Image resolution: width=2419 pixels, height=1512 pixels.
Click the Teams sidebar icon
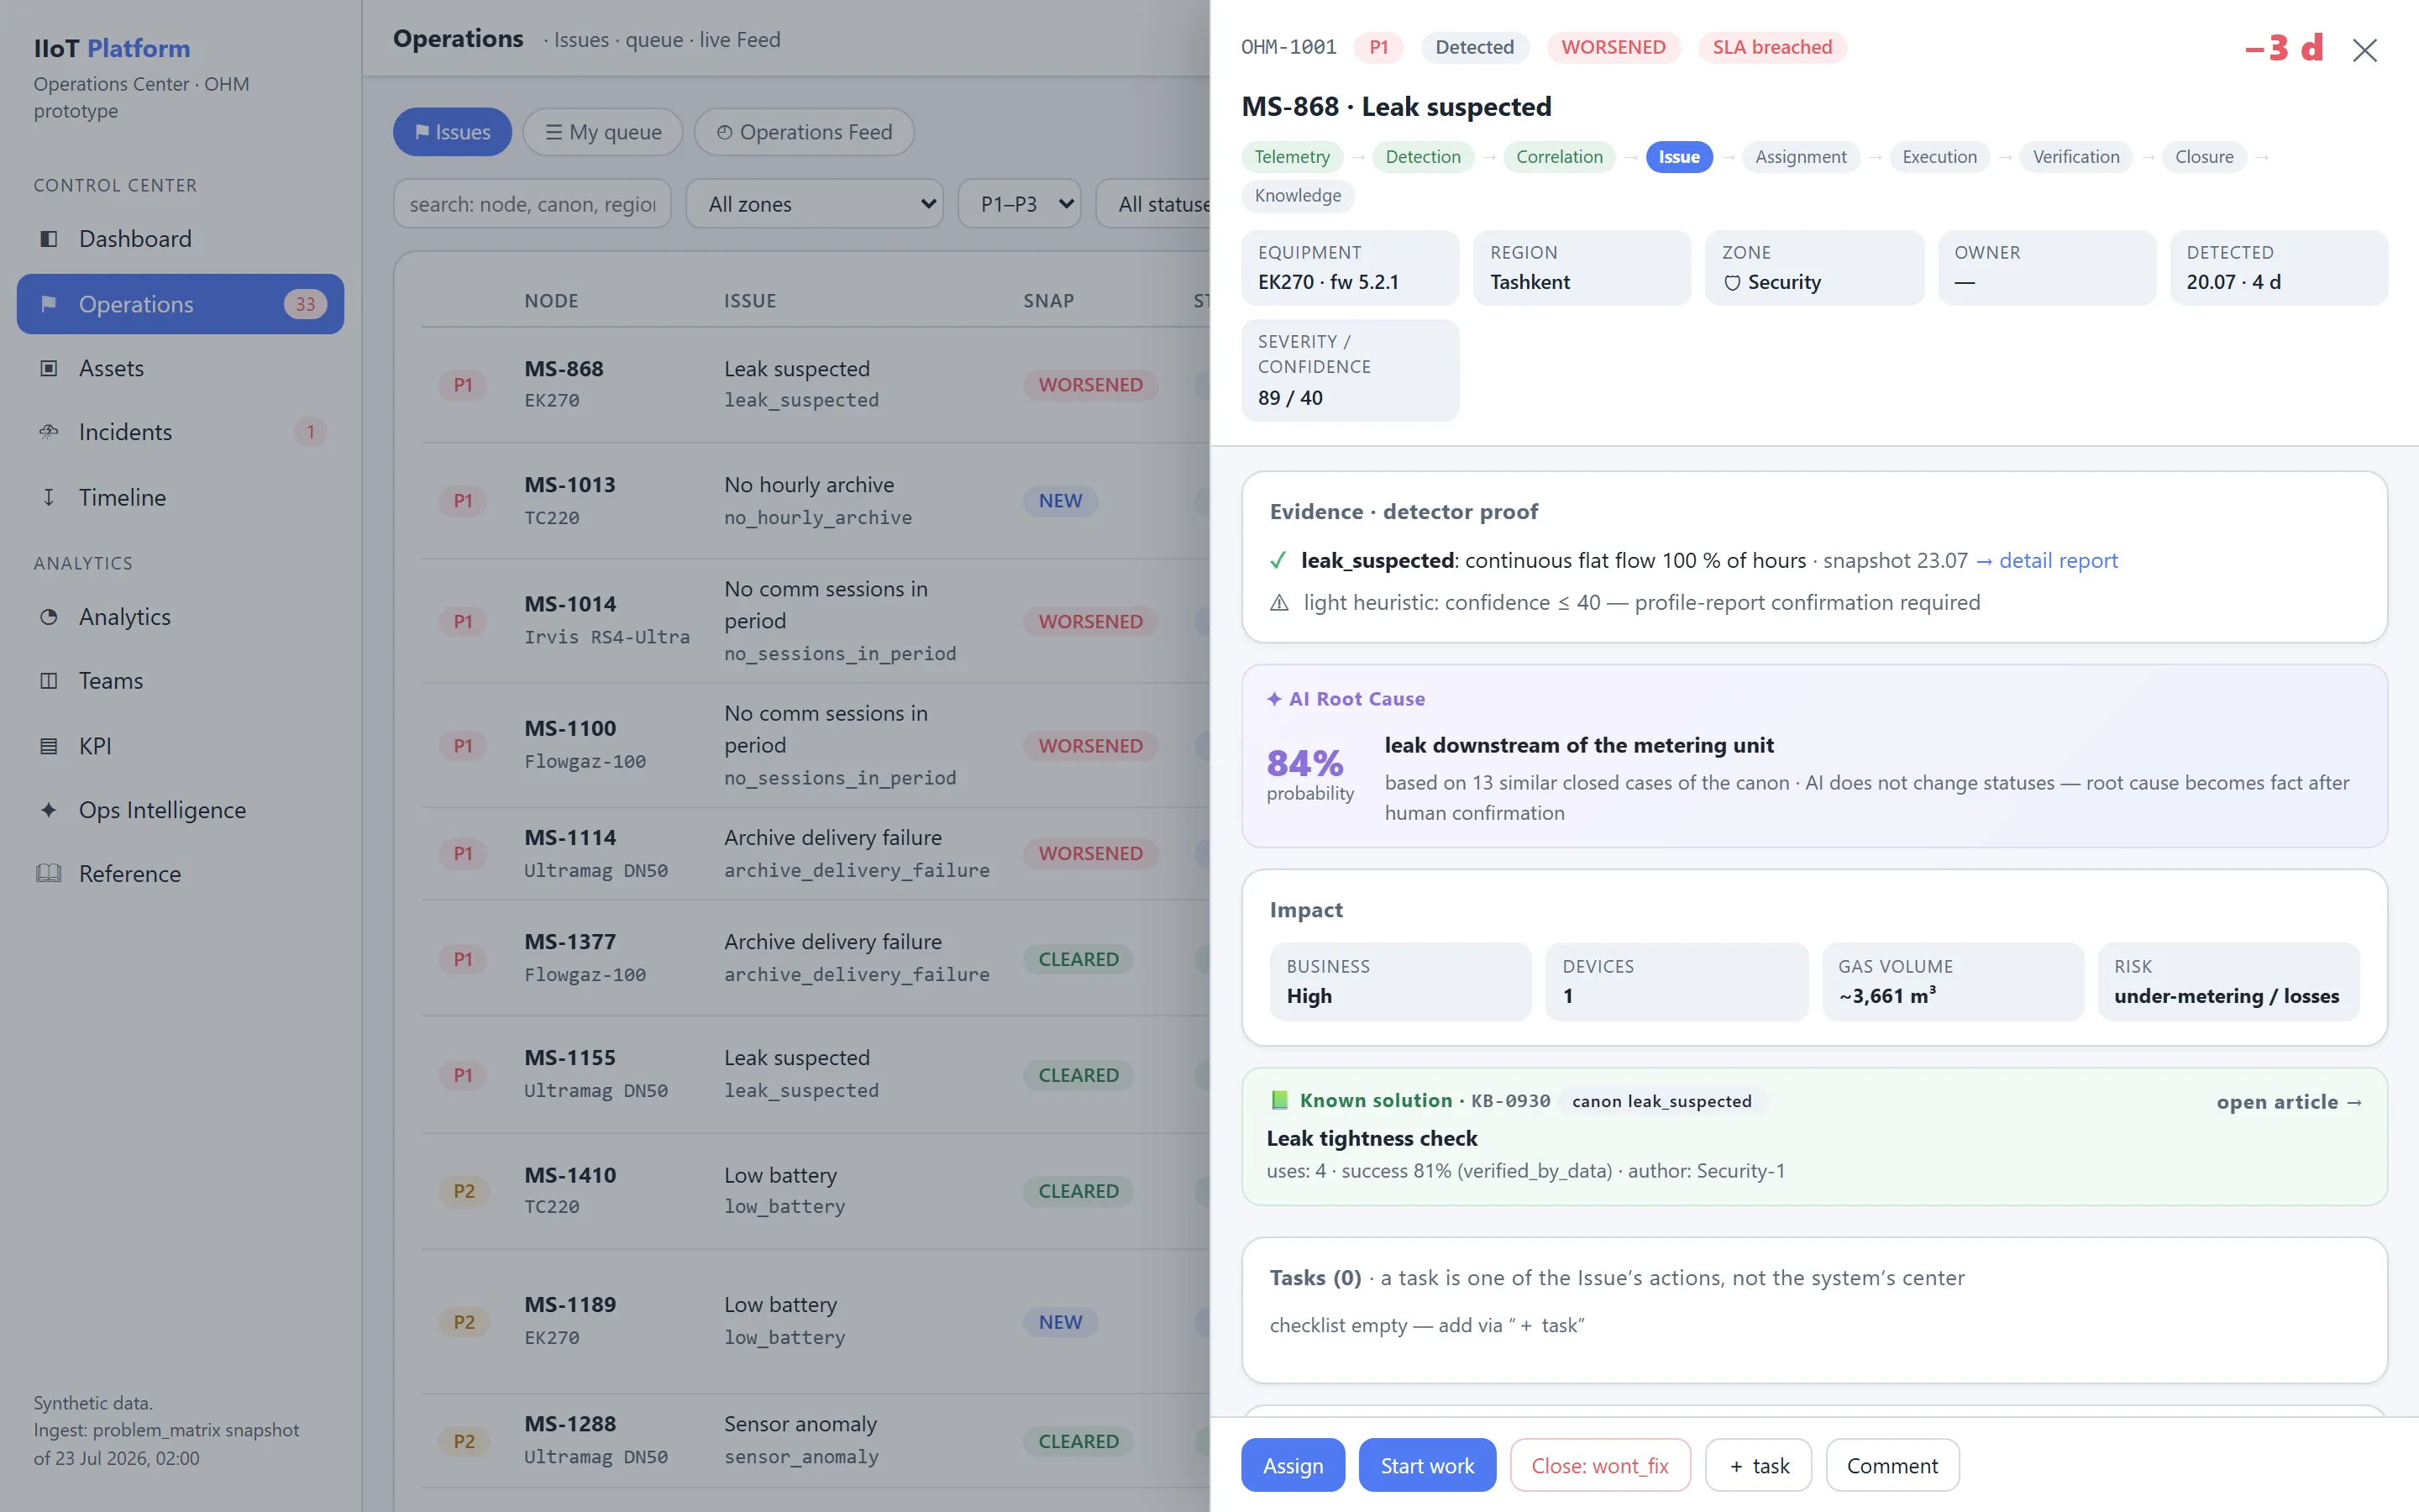pyautogui.click(x=48, y=681)
